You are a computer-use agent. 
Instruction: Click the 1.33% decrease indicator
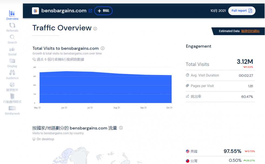coord(248,67)
